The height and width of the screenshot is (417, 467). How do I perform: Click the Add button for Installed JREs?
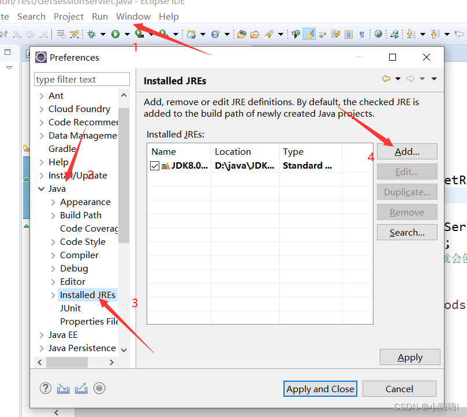[407, 151]
